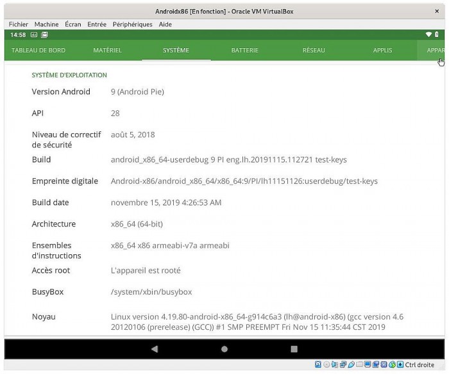
Task: Click the hard disk activity status icon
Action: (318, 365)
